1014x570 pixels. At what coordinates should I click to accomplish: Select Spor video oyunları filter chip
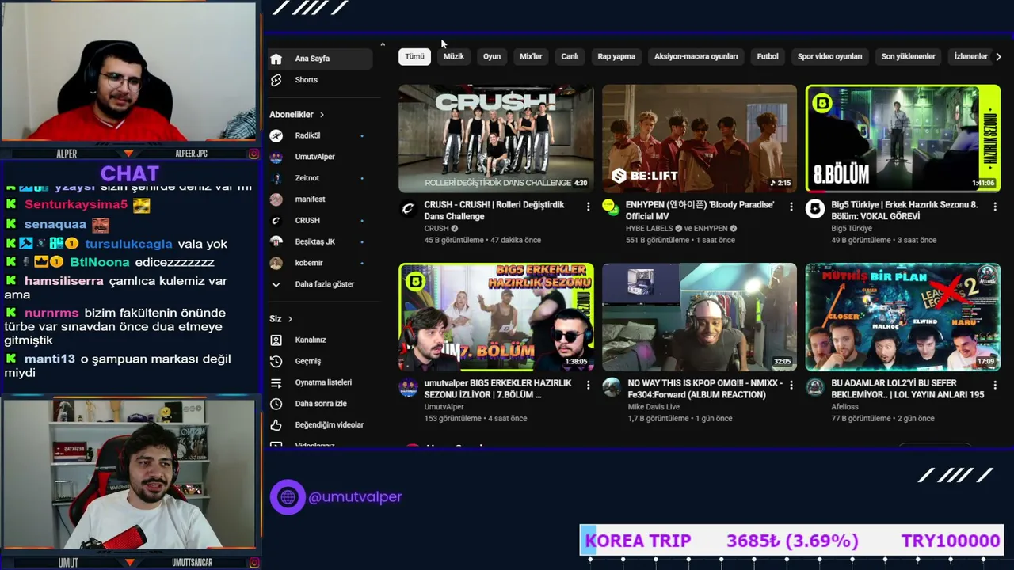pos(829,56)
